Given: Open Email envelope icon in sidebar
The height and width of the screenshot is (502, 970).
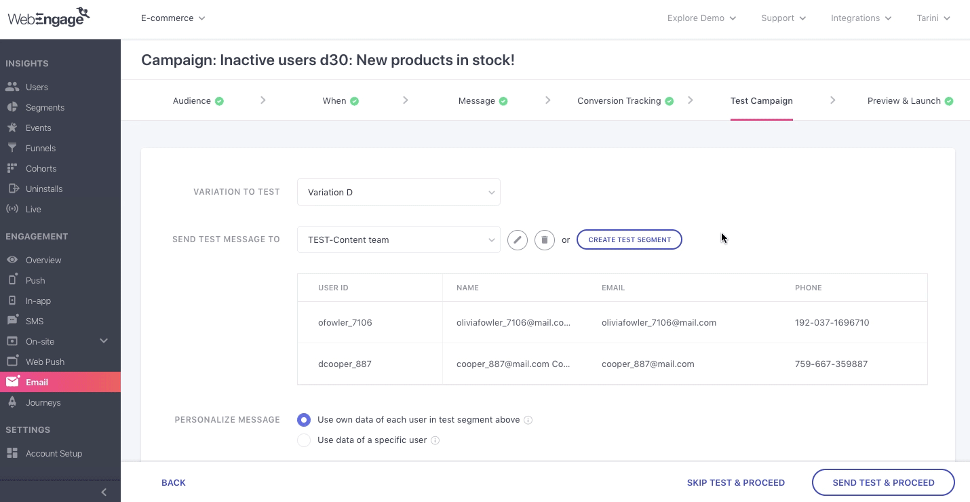Looking at the screenshot, I should [12, 382].
